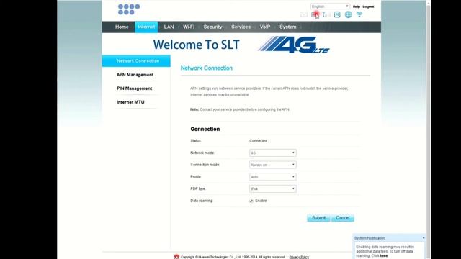The height and width of the screenshot is (259, 461).
Task: Collapse the System Notification popup
Action: 424,238
